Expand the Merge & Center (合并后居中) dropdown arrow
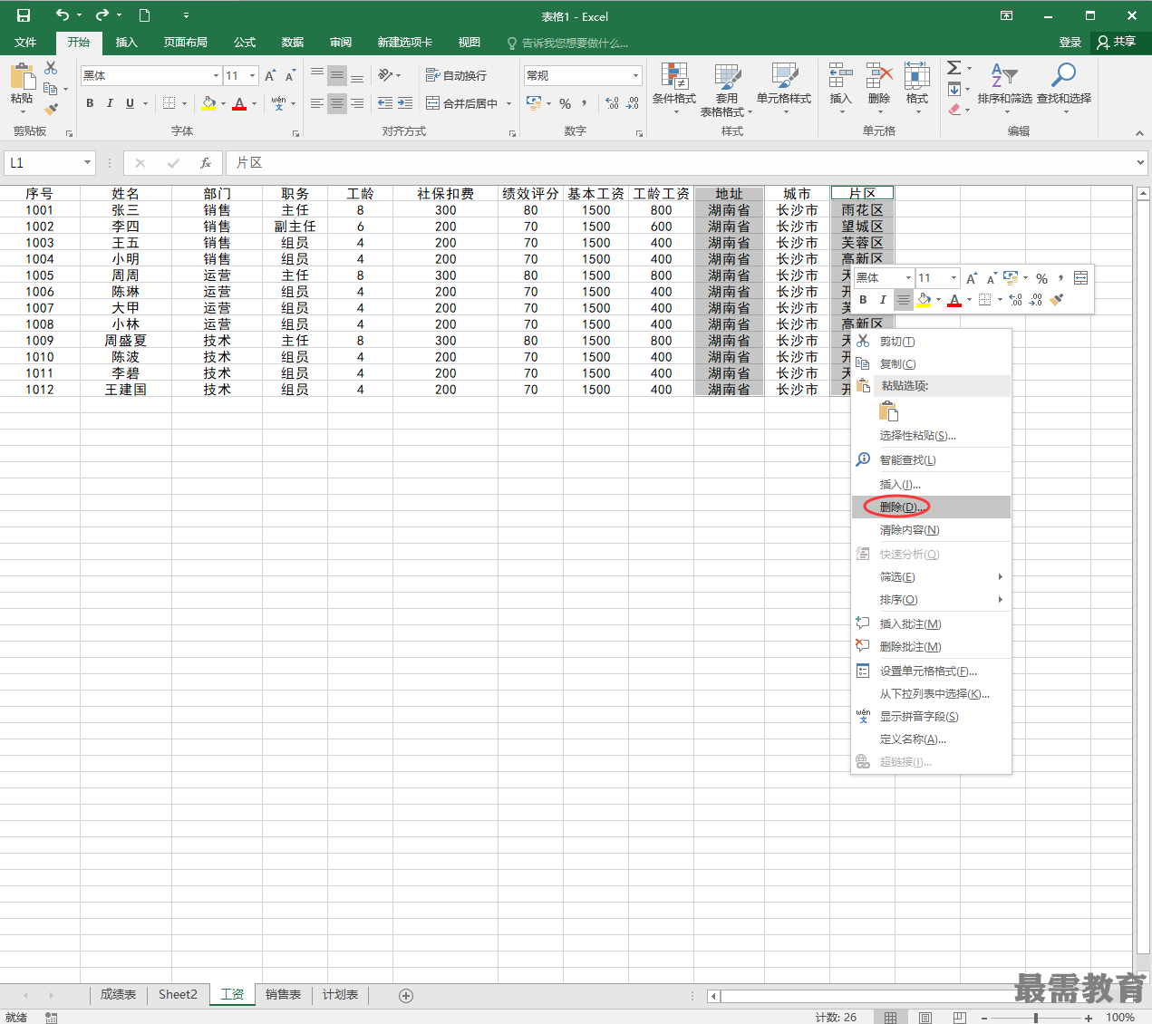 [x=508, y=103]
